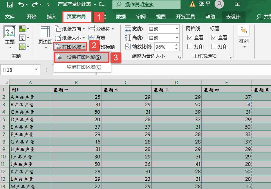Open the 高度 height combo box
Screen dimensions: 271x189
[164, 38]
